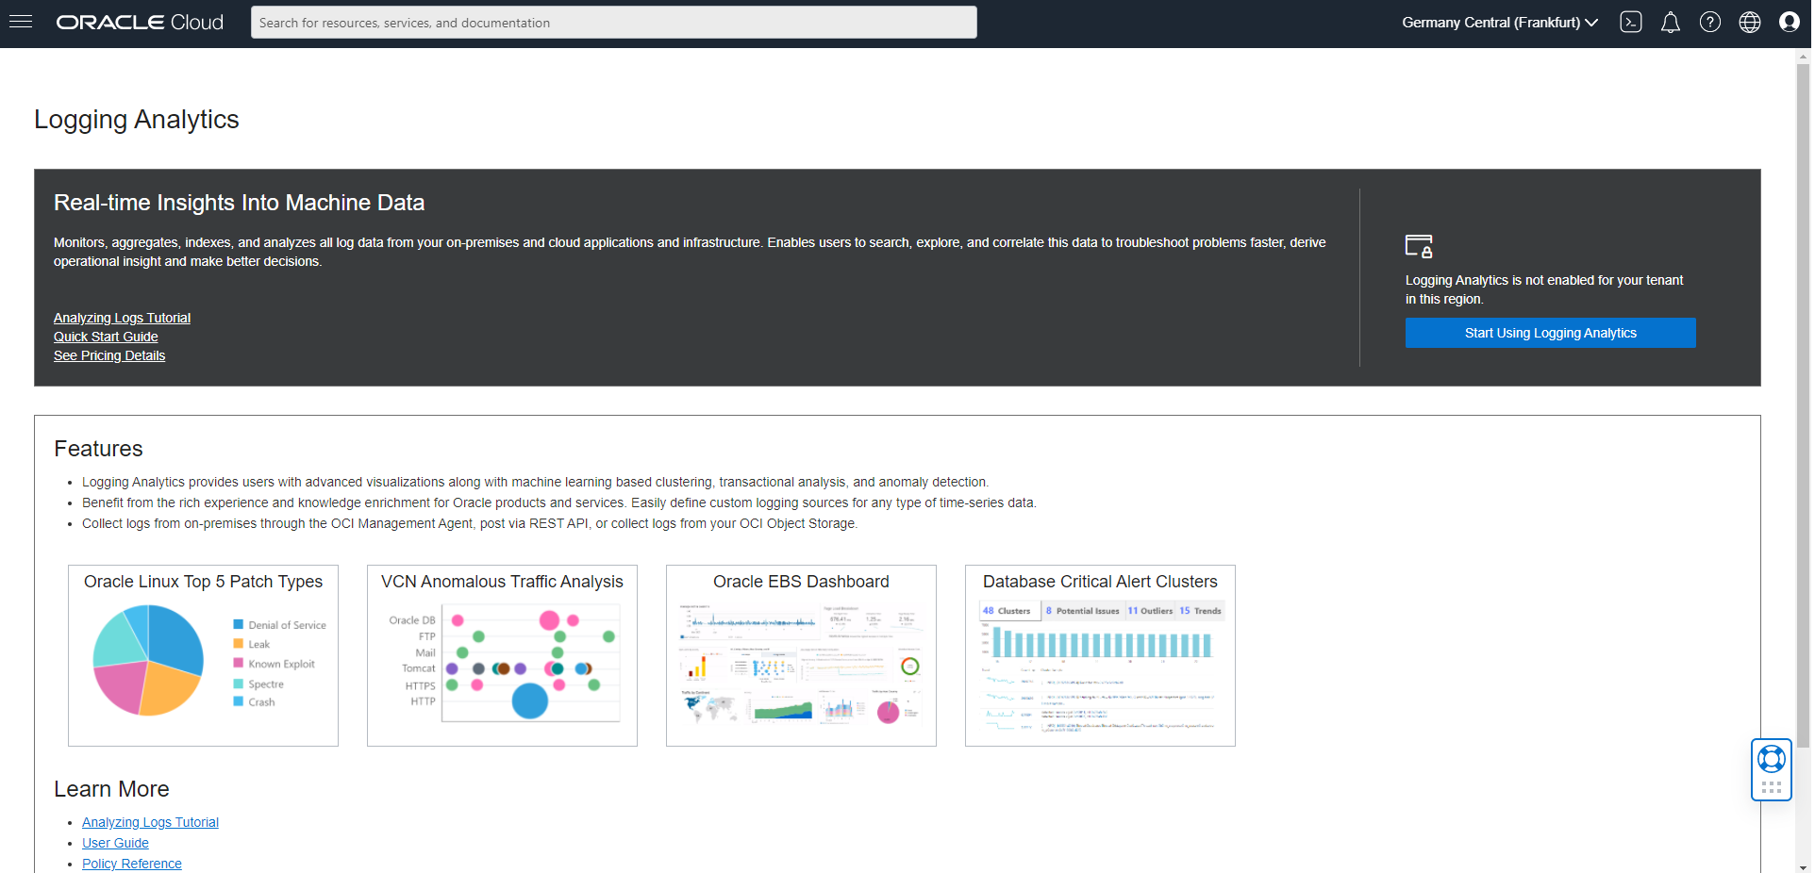
Task: Click the scrollbar down arrow
Action: click(1804, 866)
